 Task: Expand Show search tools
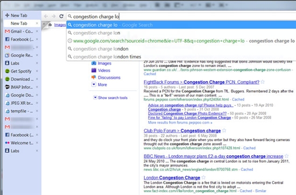[110, 98]
